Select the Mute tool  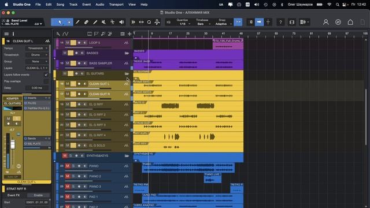[x=103, y=22]
